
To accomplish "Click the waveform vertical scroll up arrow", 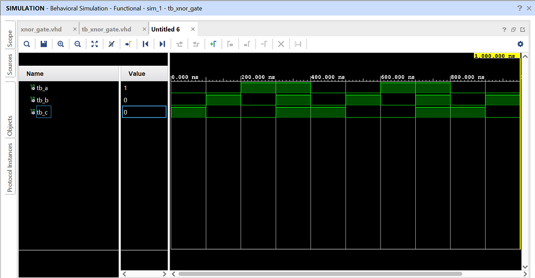I will [x=525, y=57].
